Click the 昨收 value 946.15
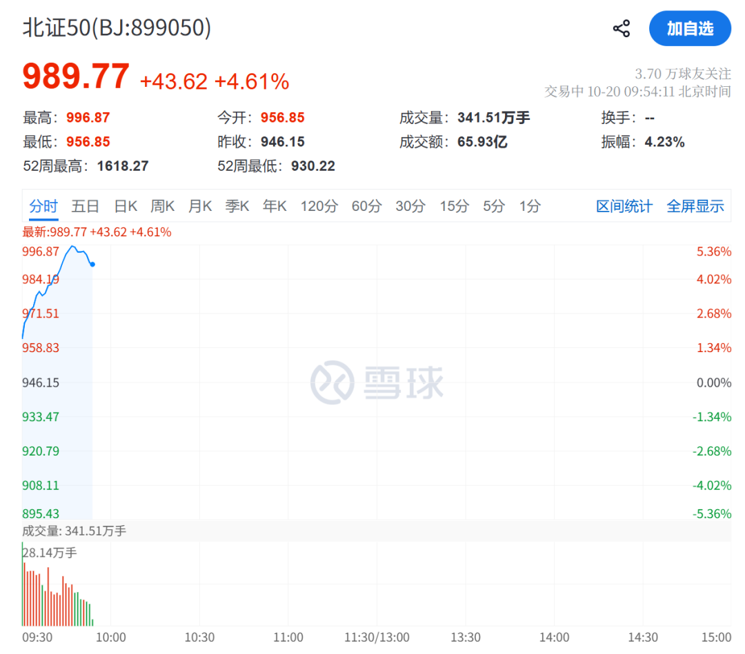745x654 pixels. (x=283, y=141)
